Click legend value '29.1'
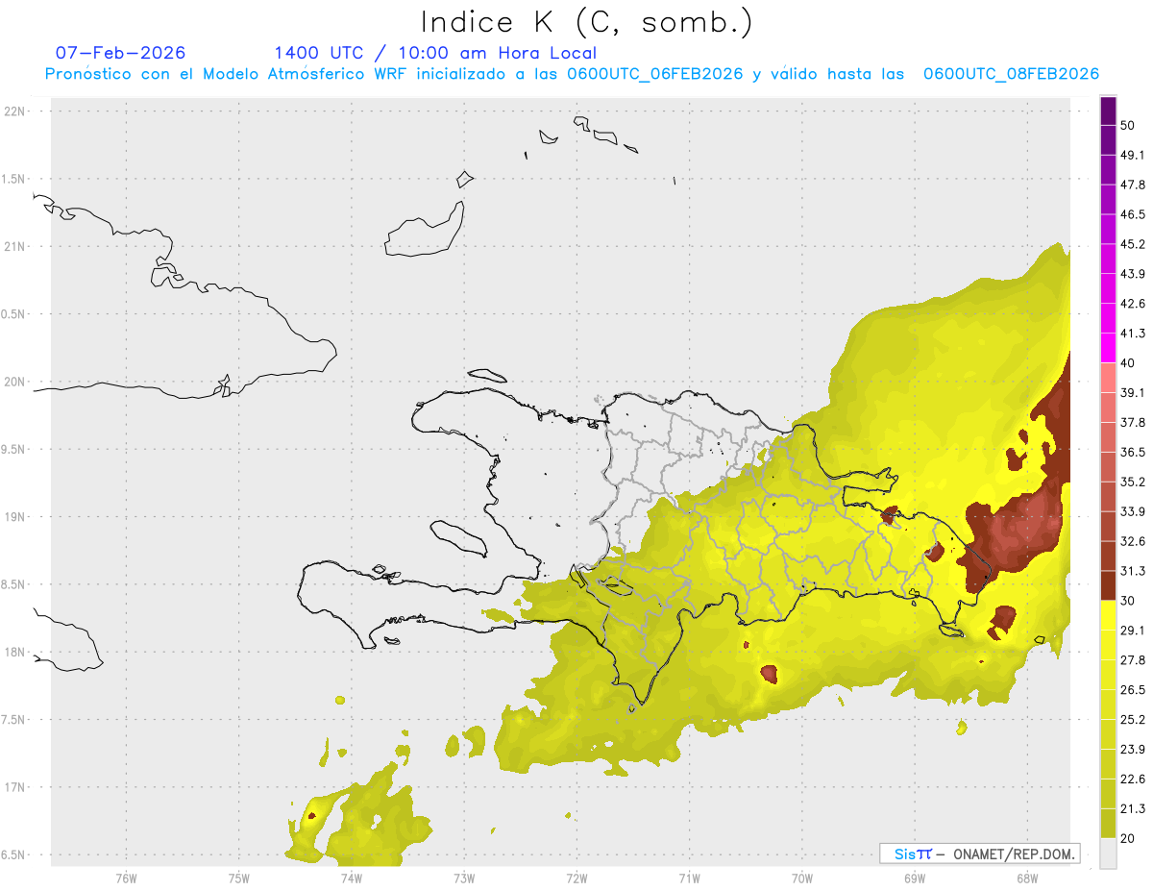 1133,631
